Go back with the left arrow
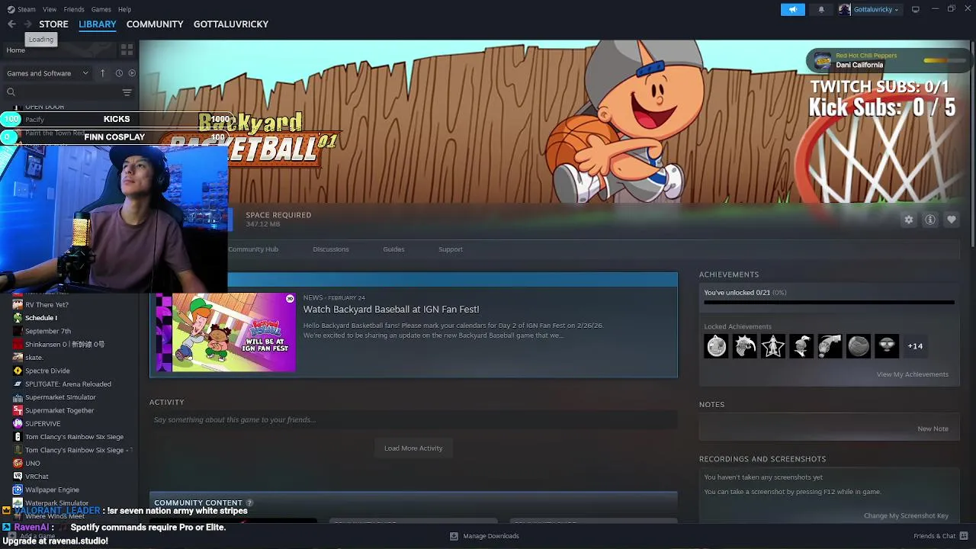 (11, 24)
